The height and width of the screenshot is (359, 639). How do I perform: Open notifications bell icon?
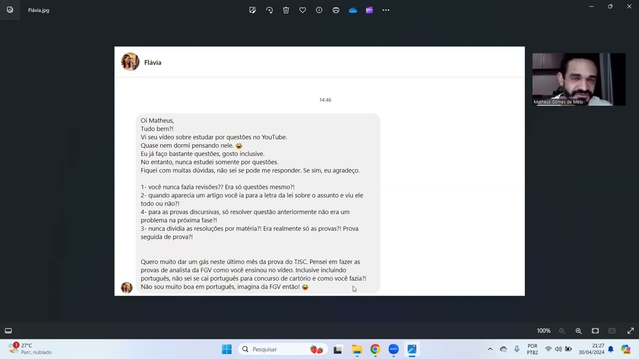pyautogui.click(x=611, y=349)
